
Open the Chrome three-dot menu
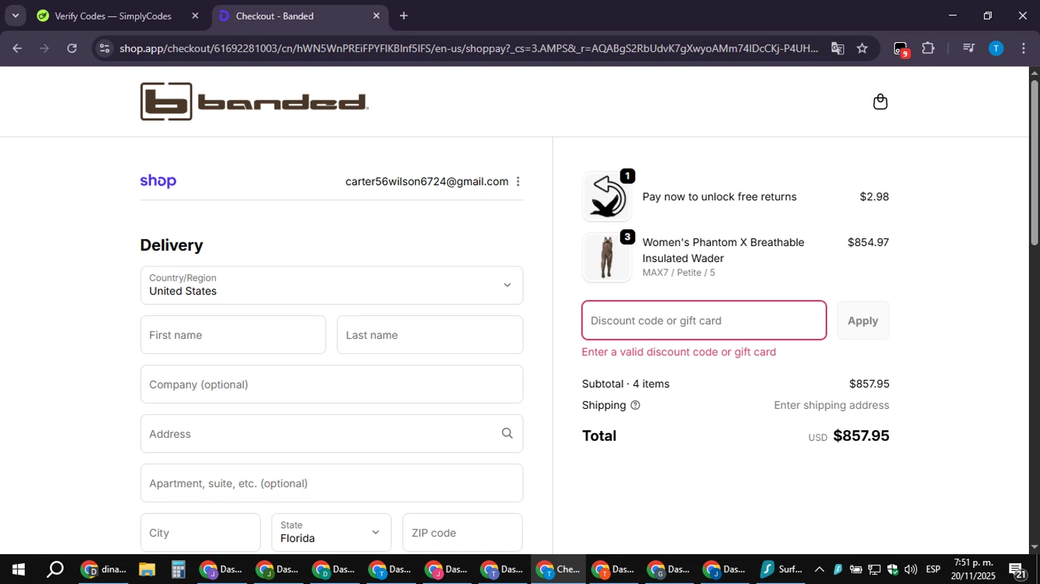click(x=1023, y=48)
